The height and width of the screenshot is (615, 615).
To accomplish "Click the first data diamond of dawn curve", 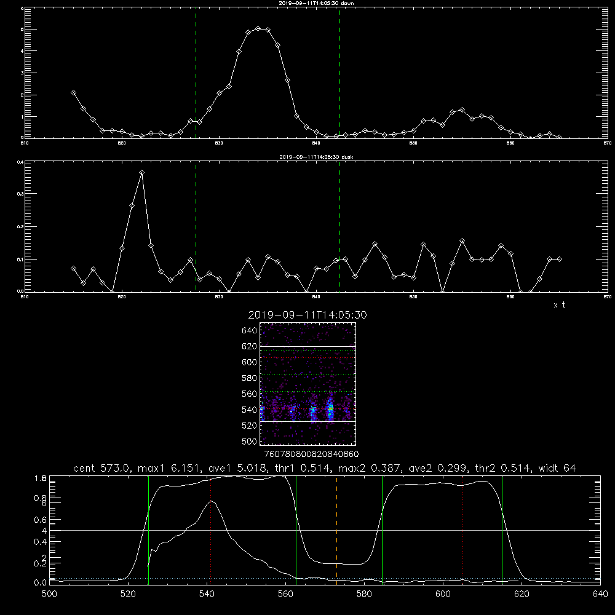I will pos(73,93).
